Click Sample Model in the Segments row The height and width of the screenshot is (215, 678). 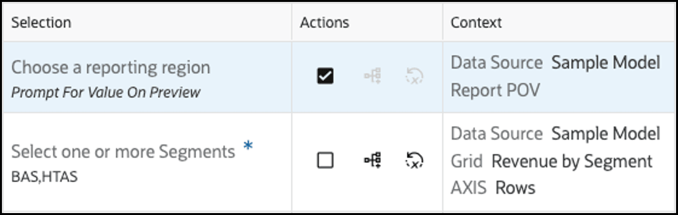point(605,134)
